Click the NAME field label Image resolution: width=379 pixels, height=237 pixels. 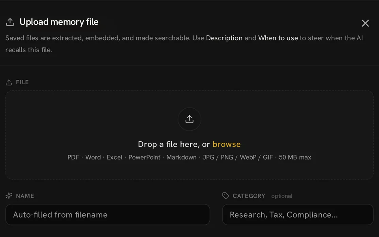coord(25,196)
